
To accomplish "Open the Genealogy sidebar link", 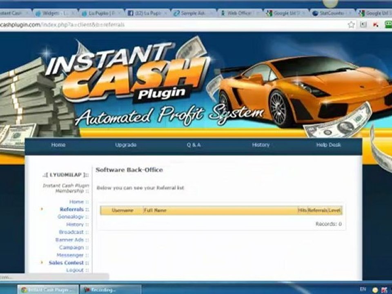I will click(71, 217).
